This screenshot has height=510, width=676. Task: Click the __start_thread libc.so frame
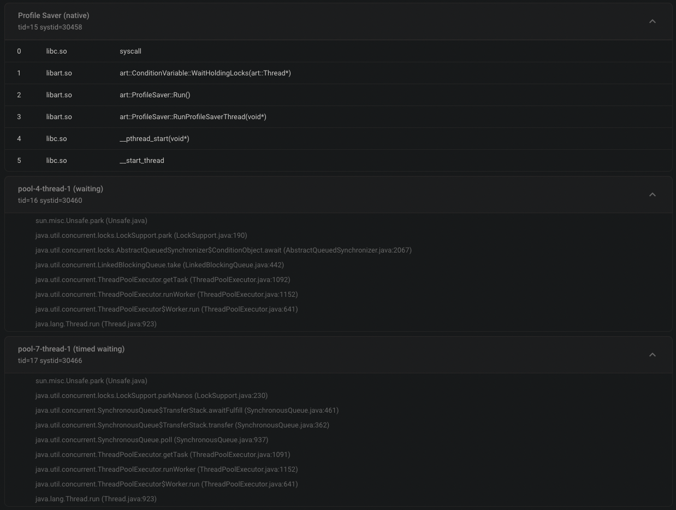coord(142,160)
